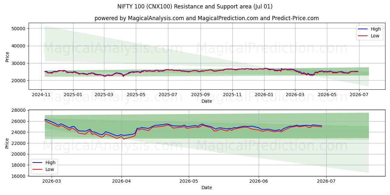Viewport: 390px width, 195px height.
Task: Click the upper chart date tick 2024-11
Action: pyautogui.click(x=41, y=94)
